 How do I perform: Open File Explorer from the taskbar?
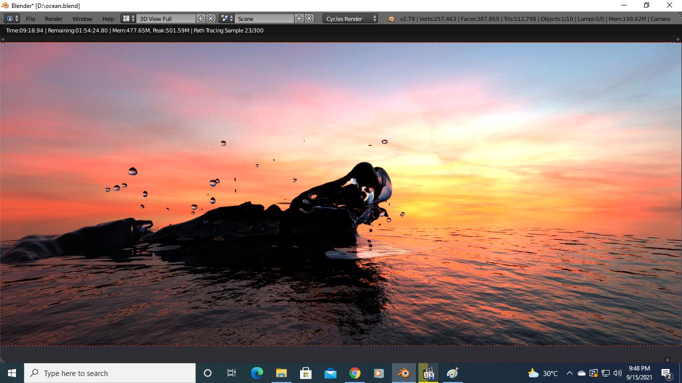pyautogui.click(x=281, y=373)
